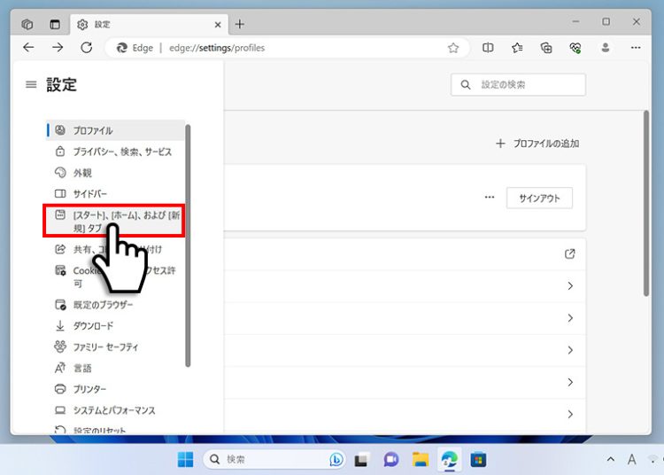Open profile more options dots beside サインアウト
The height and width of the screenshot is (475, 664).
pyautogui.click(x=490, y=198)
